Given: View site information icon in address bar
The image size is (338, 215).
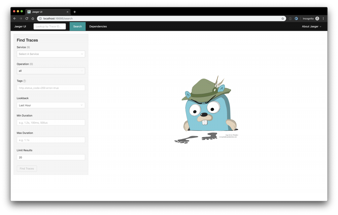Looking at the screenshot, I should tap(40, 18).
